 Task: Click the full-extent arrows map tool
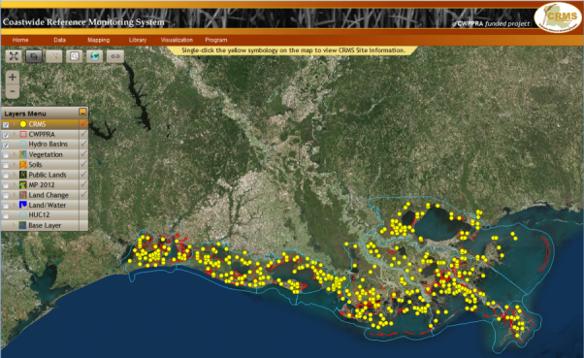tap(14, 56)
